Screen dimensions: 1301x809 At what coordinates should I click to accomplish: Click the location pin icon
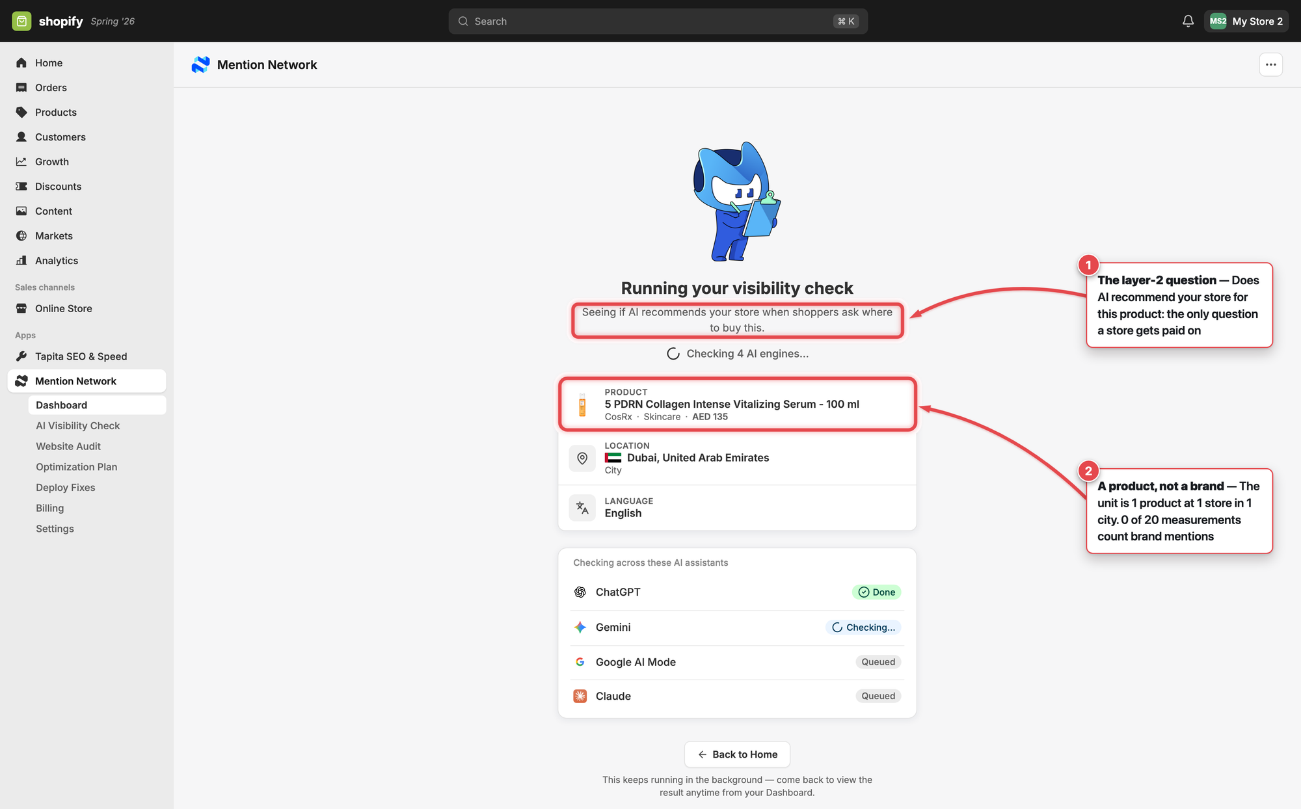click(x=582, y=458)
